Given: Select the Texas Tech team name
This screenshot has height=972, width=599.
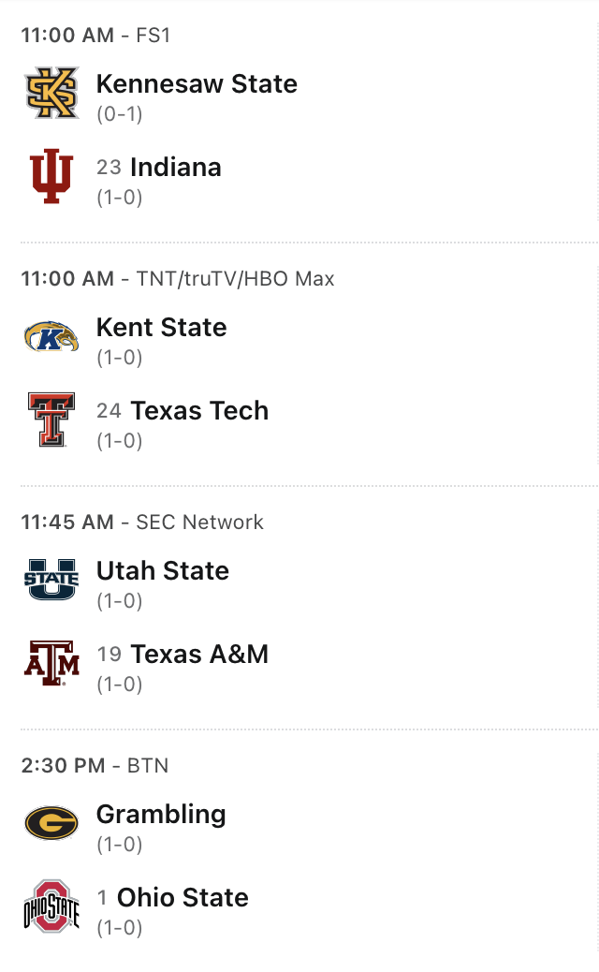Looking at the screenshot, I should coord(199,411).
